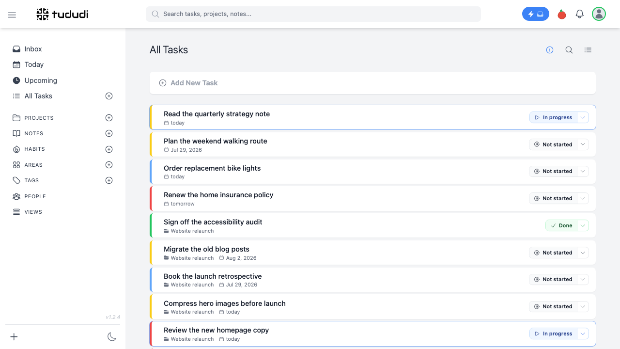620x349 pixels.
Task: Expand status dropdown for weekend walking route
Action: pos(583,144)
